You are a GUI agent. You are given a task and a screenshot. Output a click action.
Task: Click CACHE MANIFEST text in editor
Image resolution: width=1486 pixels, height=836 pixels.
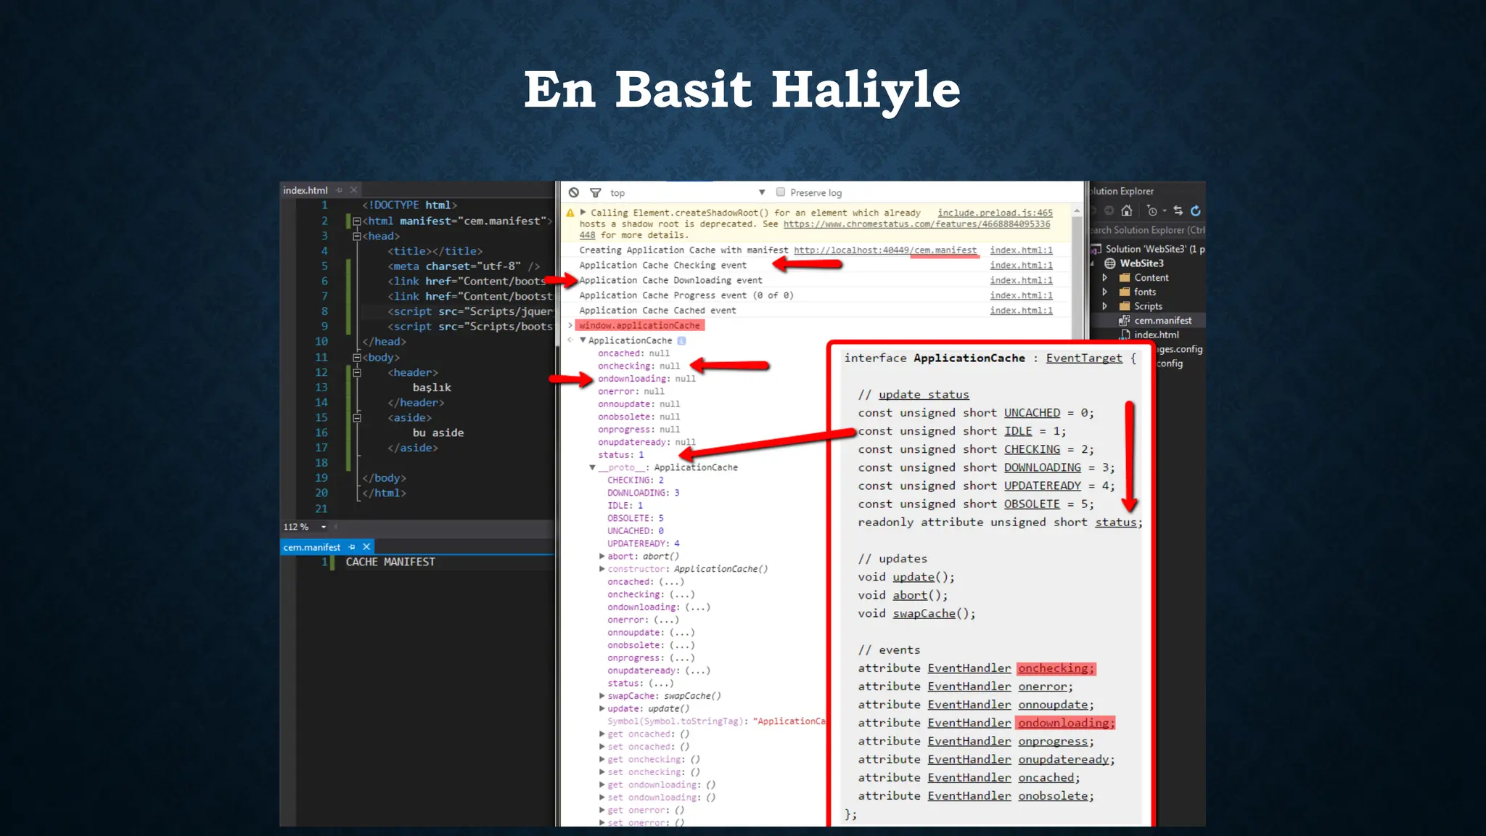pos(390,562)
